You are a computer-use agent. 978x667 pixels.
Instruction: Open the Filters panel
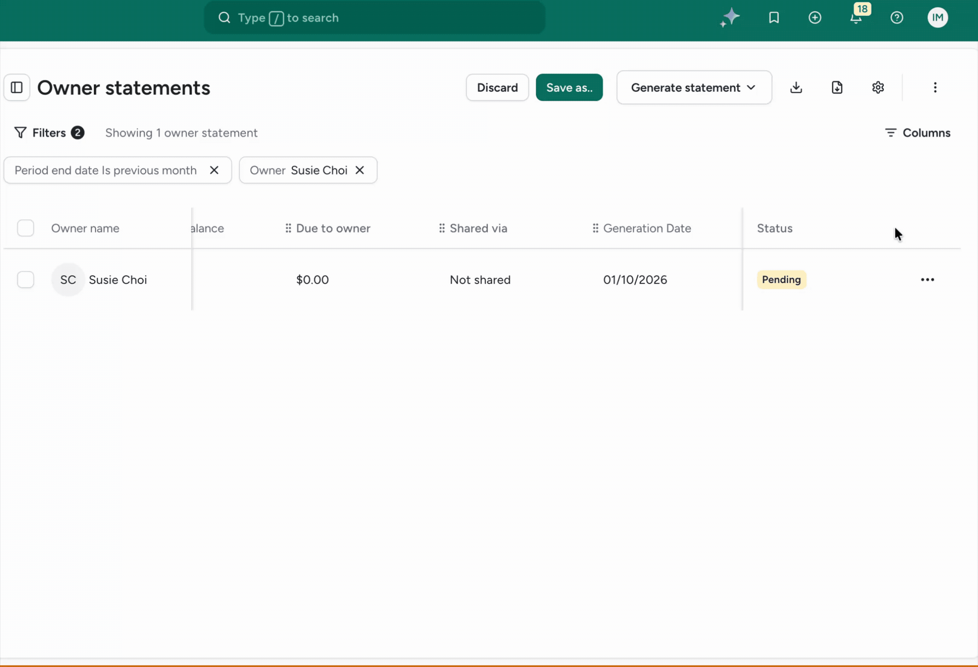tap(49, 133)
